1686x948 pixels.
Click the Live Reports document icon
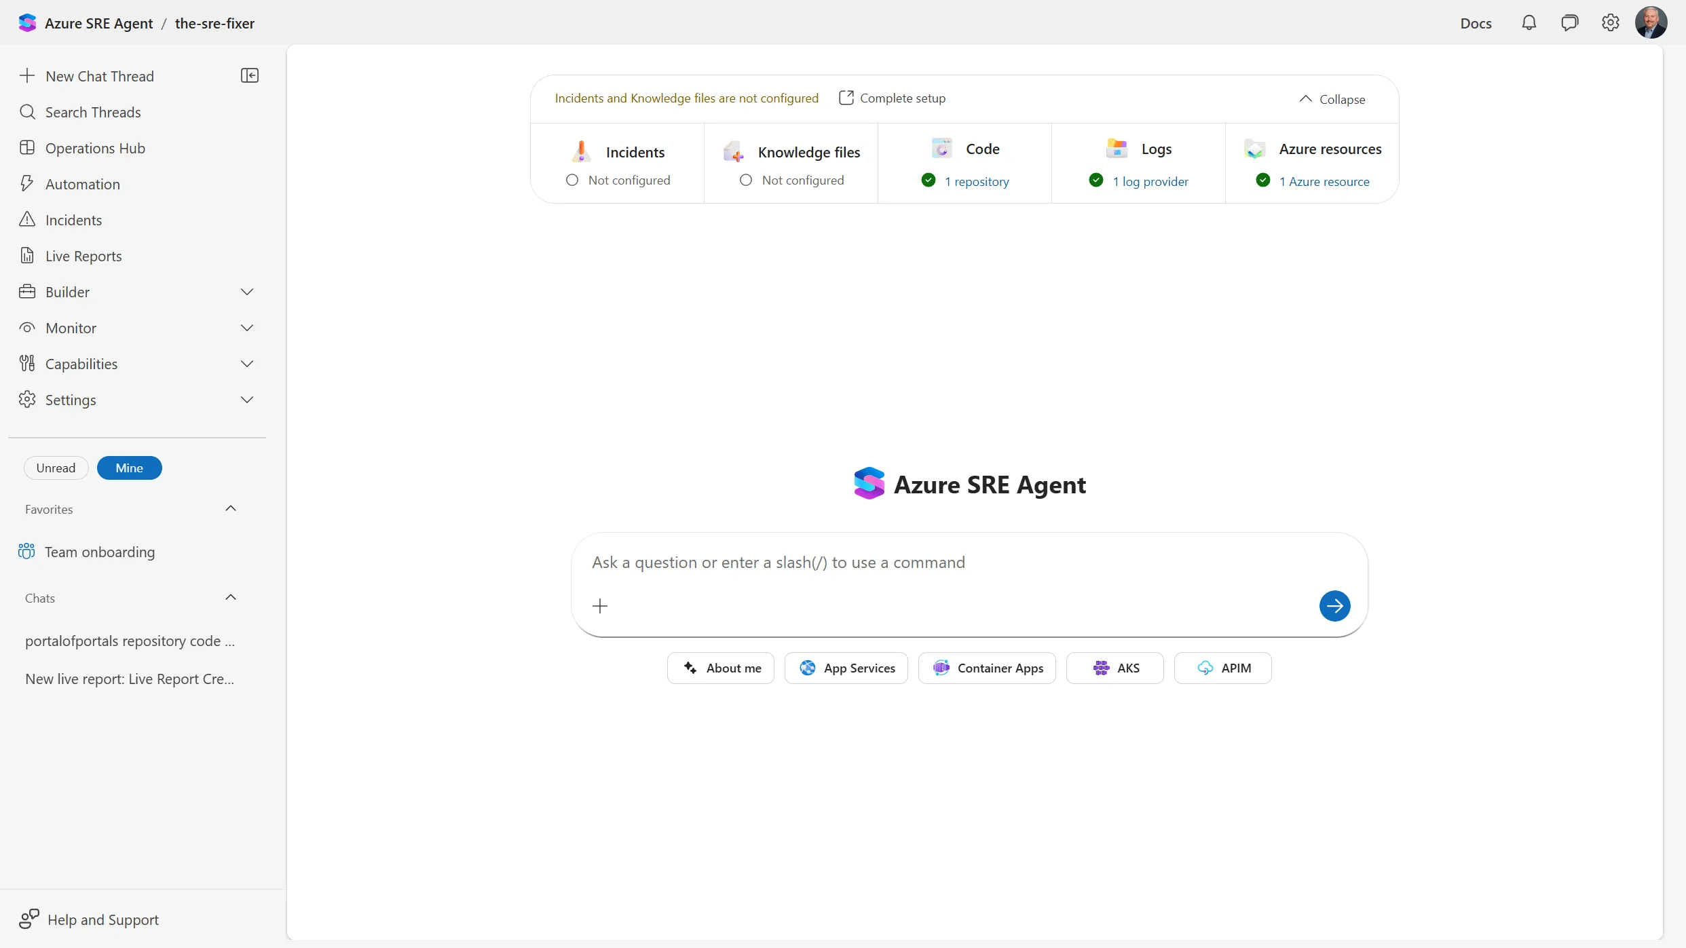point(27,255)
